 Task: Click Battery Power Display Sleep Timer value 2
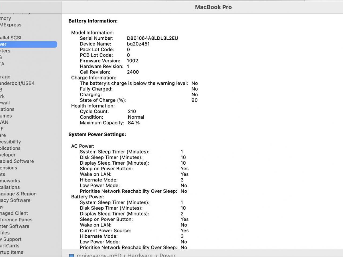click(182, 214)
